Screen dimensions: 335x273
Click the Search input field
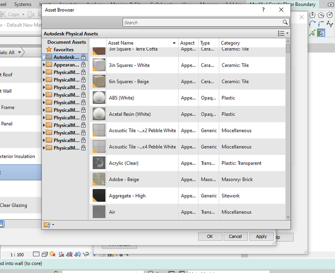coord(203,23)
